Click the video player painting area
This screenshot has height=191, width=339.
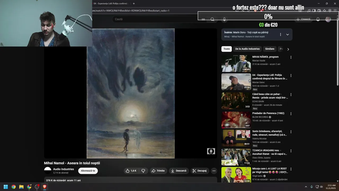pyautogui.click(x=131, y=93)
